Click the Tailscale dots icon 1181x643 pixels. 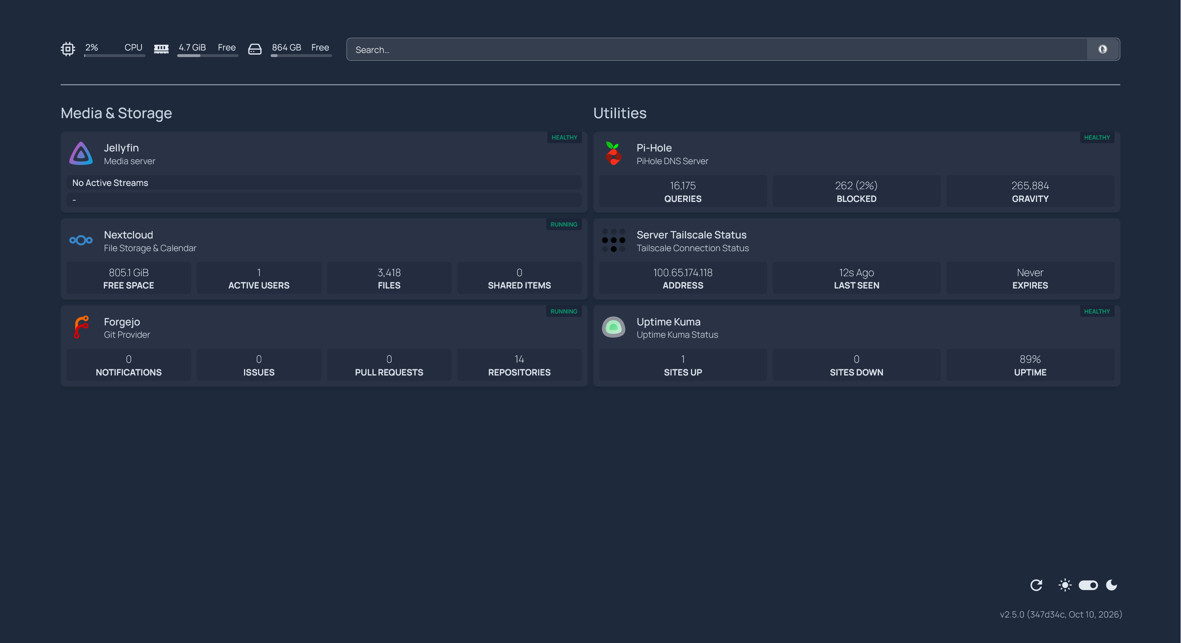point(613,240)
